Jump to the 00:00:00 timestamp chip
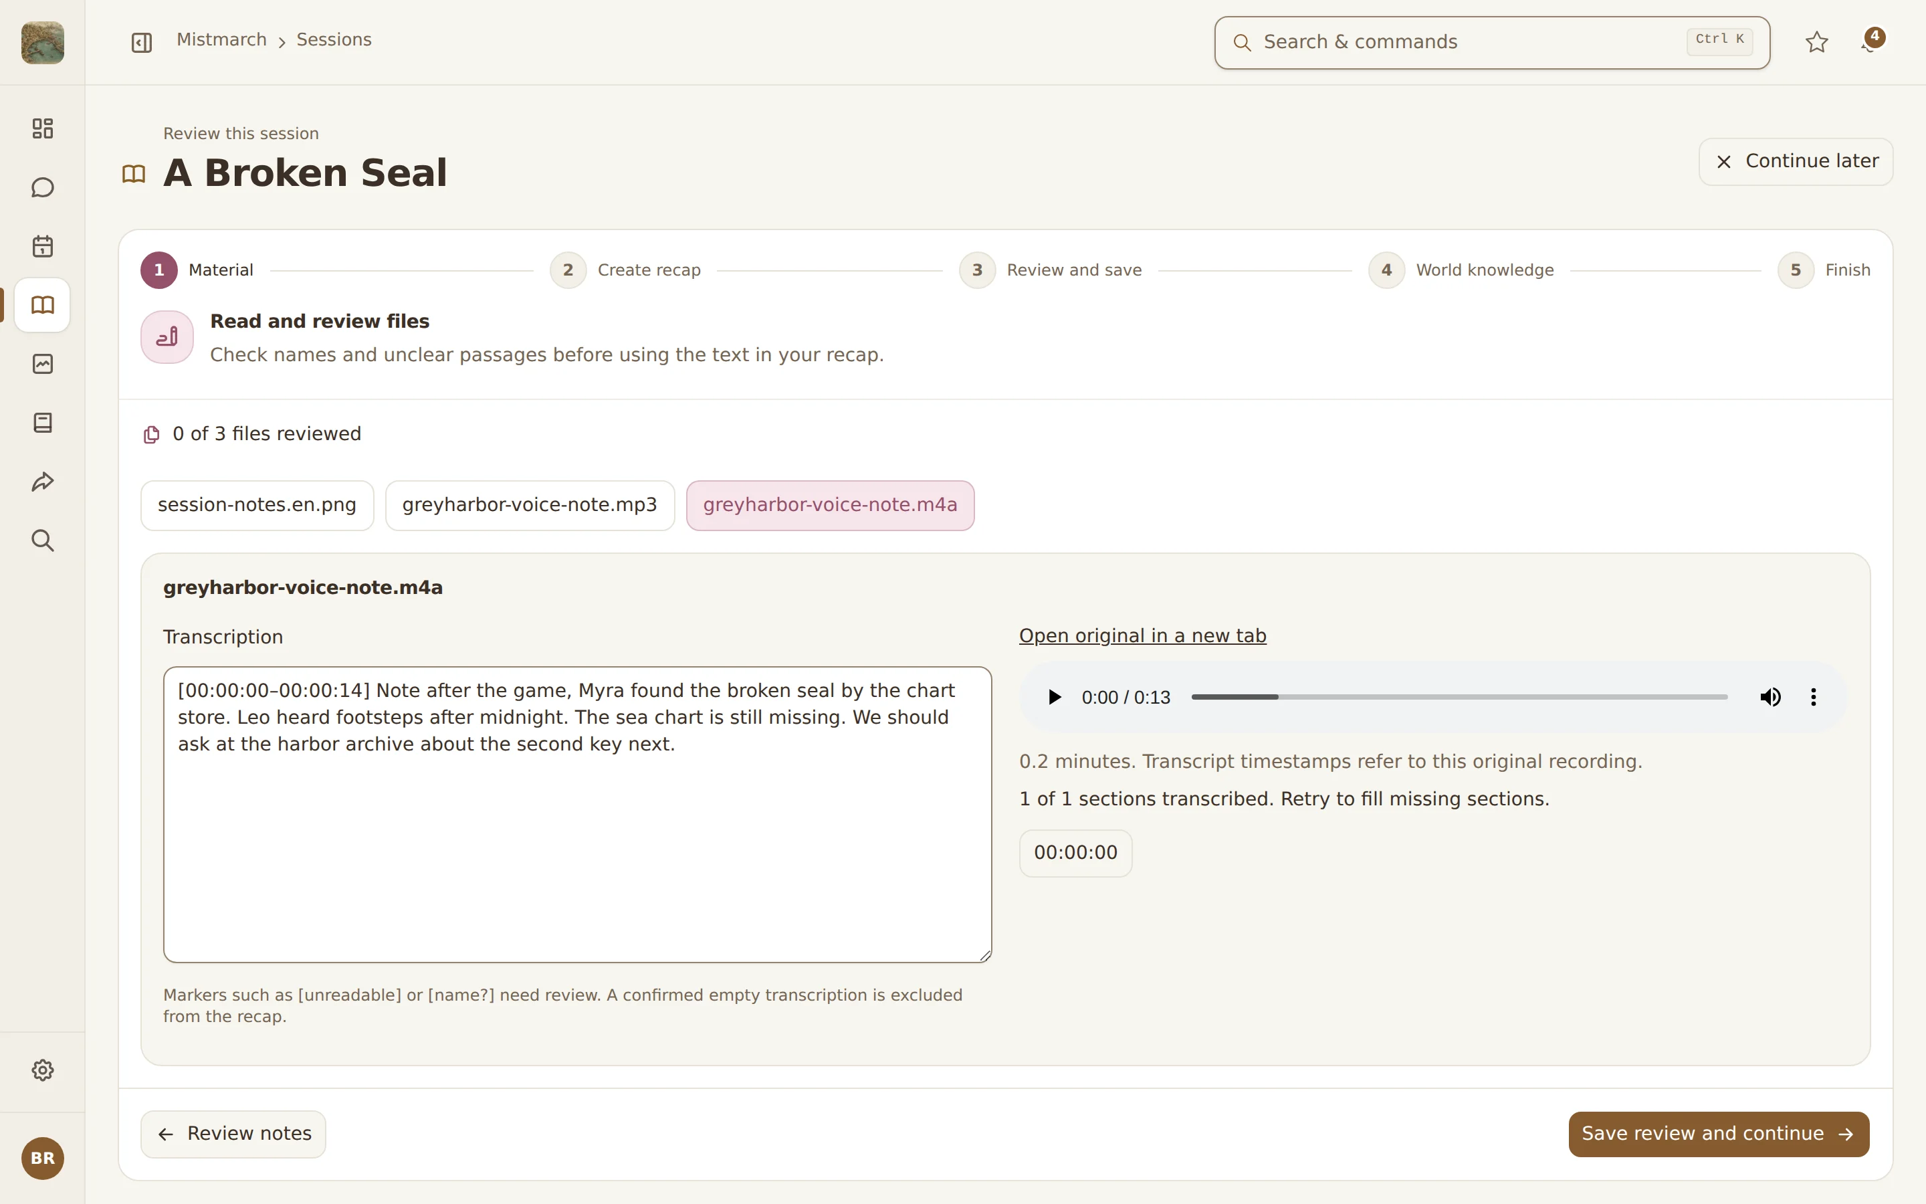 [1075, 853]
